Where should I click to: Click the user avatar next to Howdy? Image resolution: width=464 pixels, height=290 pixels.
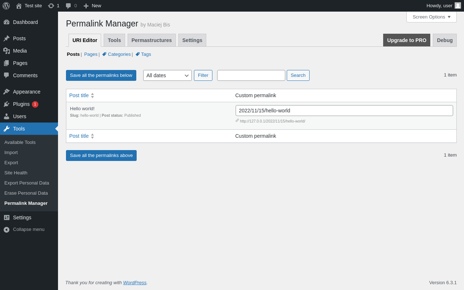click(x=458, y=5)
